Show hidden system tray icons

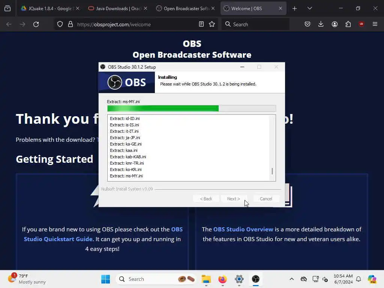tap(291, 279)
